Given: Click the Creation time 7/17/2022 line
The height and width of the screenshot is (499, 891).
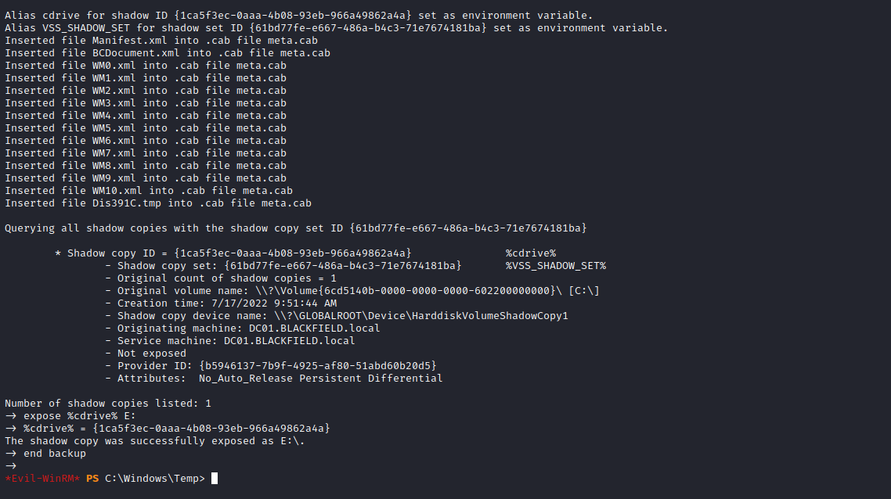Looking at the screenshot, I should [227, 303].
